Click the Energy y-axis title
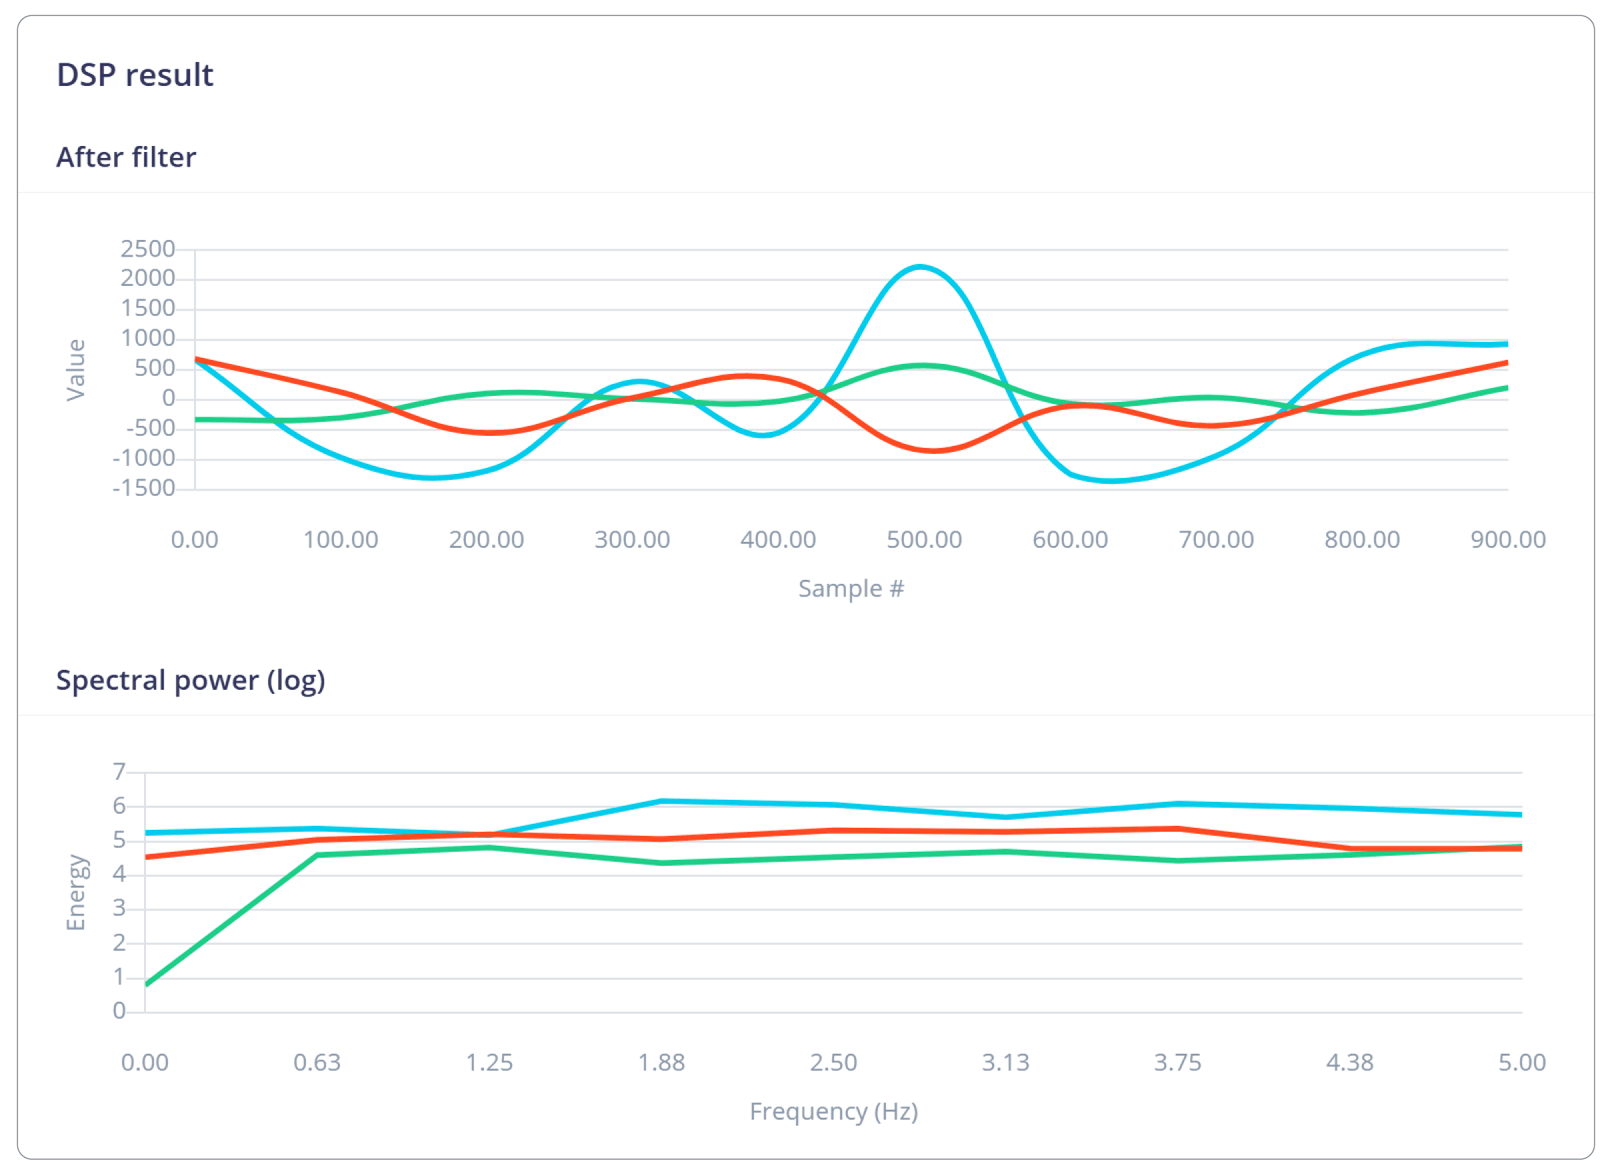Screen dimensions: 1612x1175 75,892
